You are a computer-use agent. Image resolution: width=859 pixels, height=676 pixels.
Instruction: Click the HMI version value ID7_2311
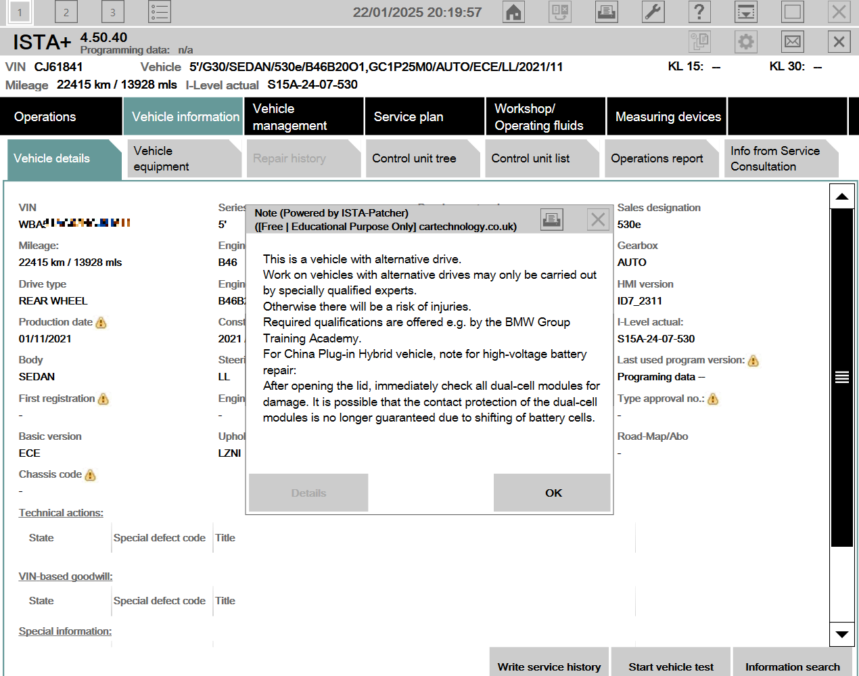point(640,301)
